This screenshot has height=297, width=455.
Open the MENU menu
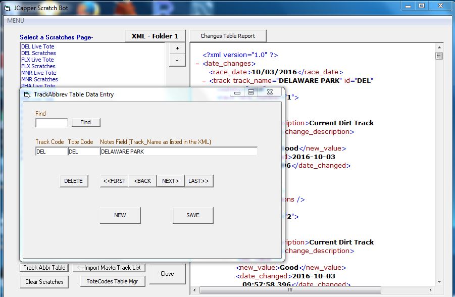click(x=15, y=21)
